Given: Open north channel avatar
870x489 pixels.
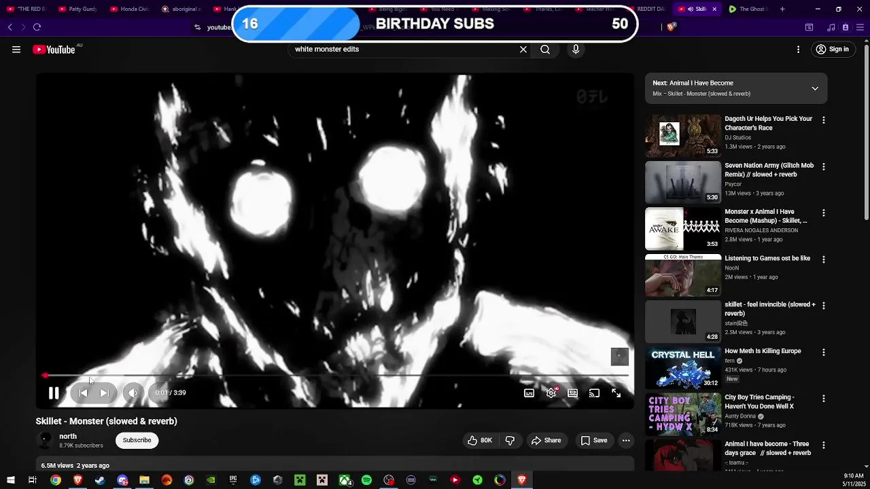Looking at the screenshot, I should (x=45, y=440).
